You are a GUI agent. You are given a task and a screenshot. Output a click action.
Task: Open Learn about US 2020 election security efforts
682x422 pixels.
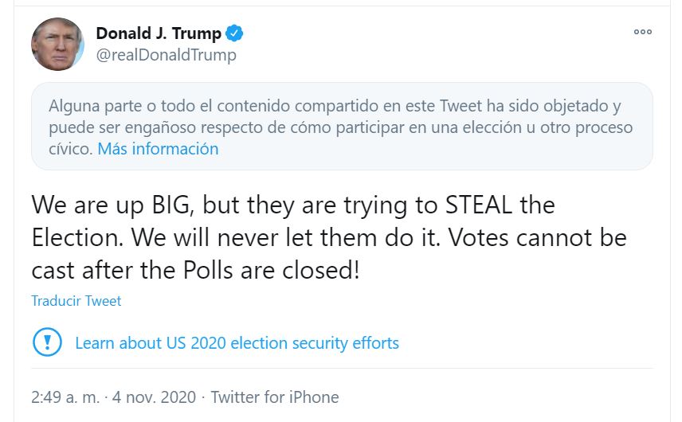pyautogui.click(x=237, y=343)
